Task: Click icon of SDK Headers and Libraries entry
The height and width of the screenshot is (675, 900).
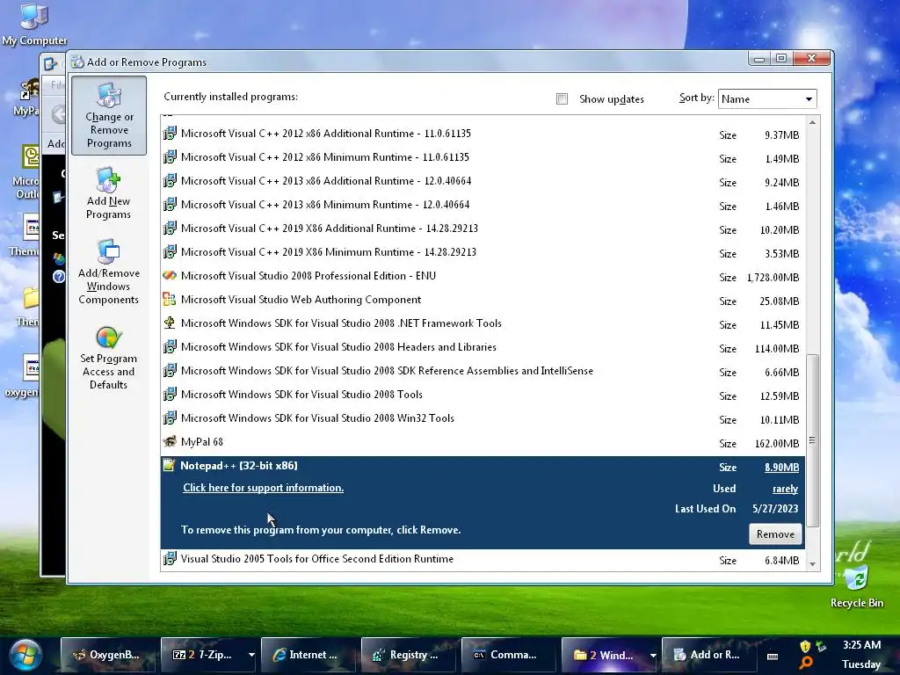Action: pyautogui.click(x=170, y=346)
